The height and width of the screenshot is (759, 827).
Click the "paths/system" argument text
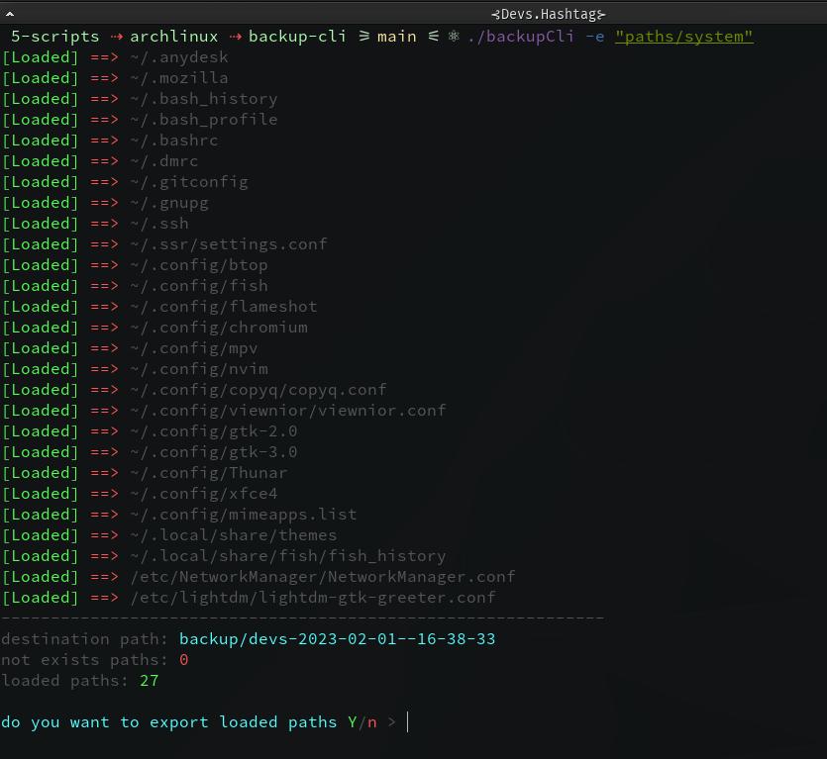tap(684, 37)
